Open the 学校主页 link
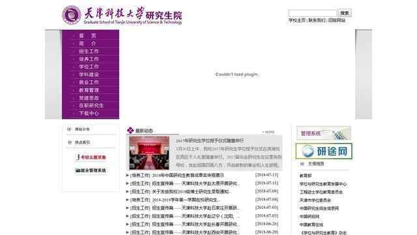The image size is (417, 235). 297,20
